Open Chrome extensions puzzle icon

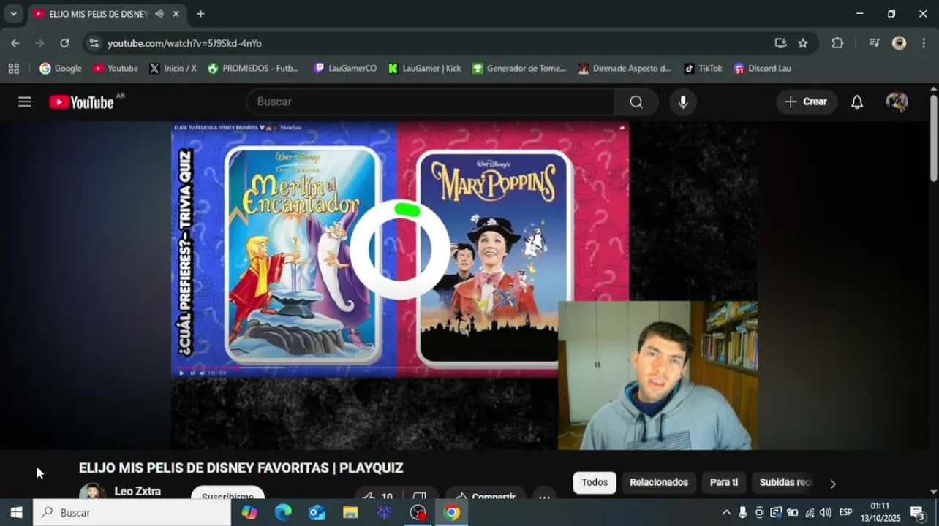coord(837,43)
